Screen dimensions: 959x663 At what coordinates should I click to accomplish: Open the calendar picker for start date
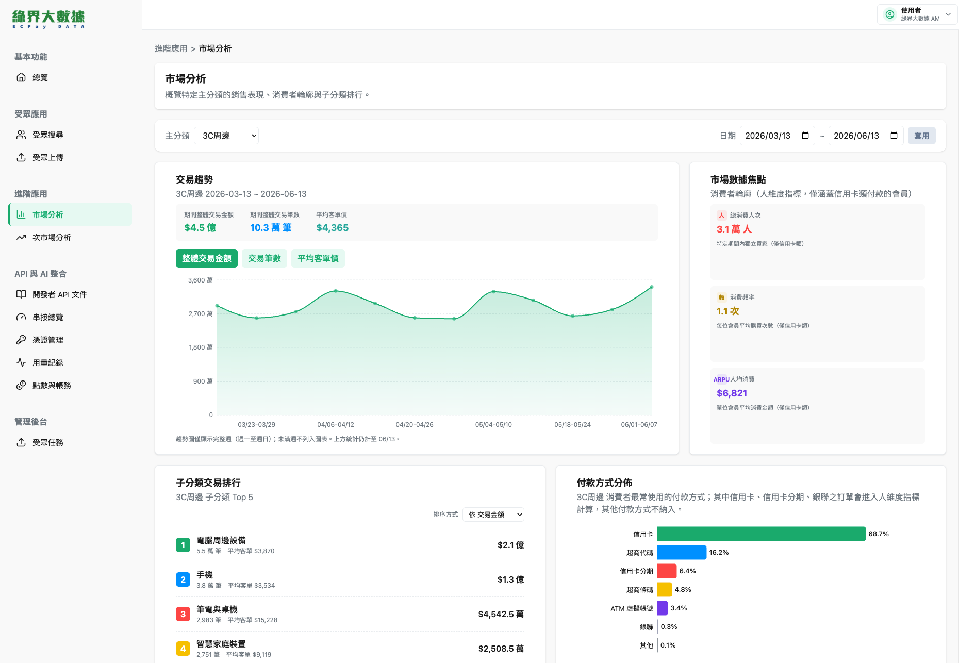coord(805,136)
